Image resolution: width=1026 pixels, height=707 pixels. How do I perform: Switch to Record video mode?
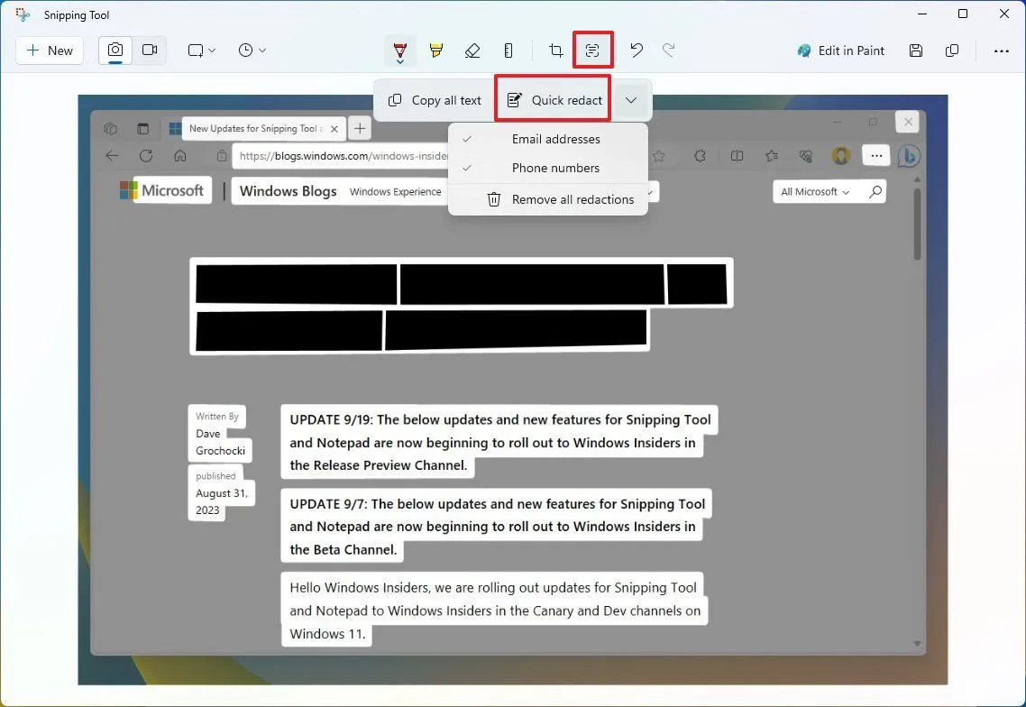[x=150, y=50]
